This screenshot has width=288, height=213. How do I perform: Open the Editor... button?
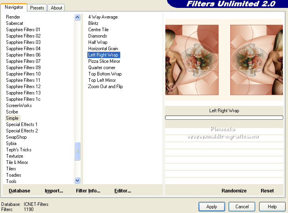[x=123, y=191]
